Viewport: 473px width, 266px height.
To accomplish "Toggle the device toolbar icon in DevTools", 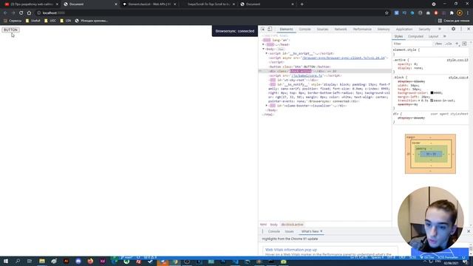I will [270, 30].
